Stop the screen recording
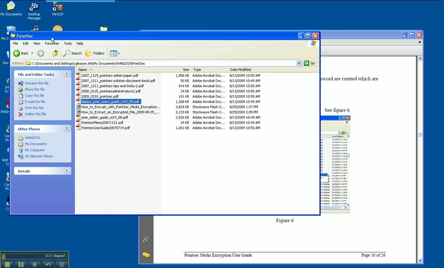The height and width of the screenshot is (268, 444). (x=7, y=265)
